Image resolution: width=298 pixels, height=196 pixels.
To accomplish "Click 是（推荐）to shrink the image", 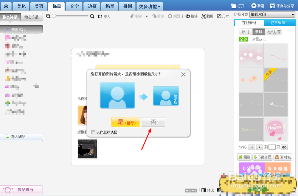I will 125,122.
